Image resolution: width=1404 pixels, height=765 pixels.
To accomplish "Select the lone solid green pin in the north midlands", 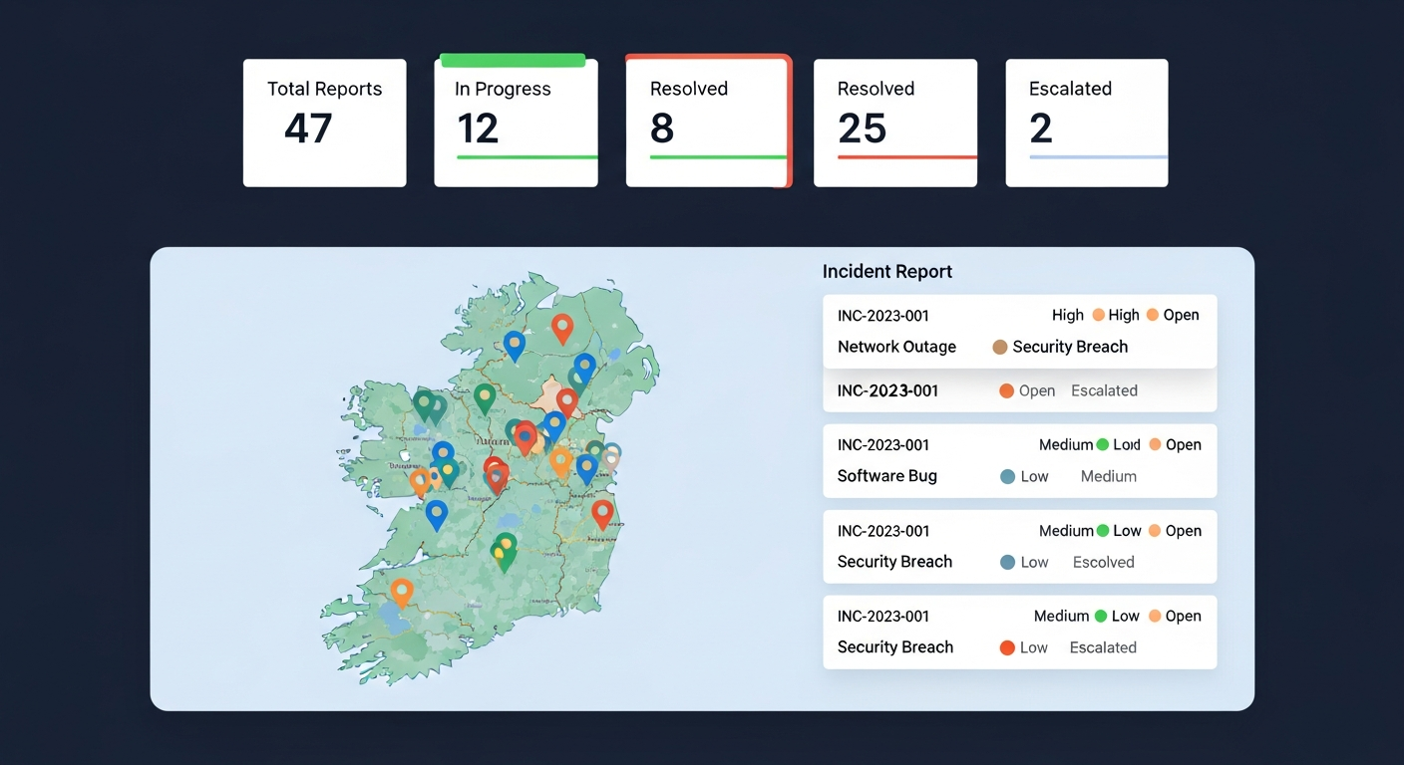I will [485, 398].
